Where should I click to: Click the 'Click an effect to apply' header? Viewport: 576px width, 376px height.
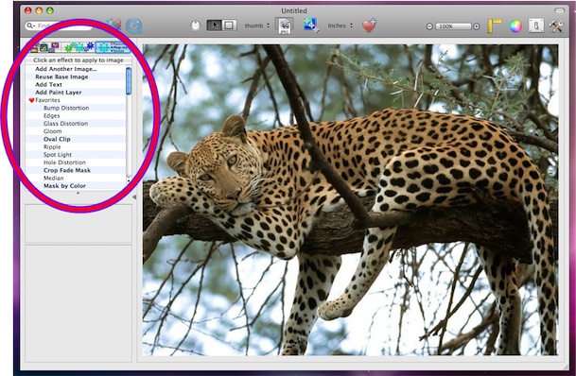coord(79,60)
